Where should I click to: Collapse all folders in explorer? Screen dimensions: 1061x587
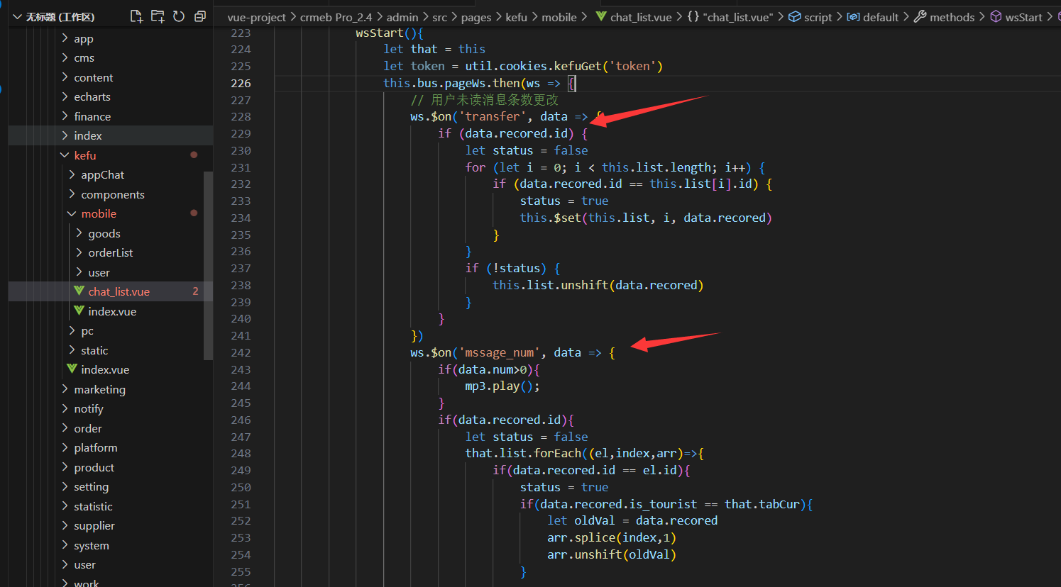click(200, 16)
